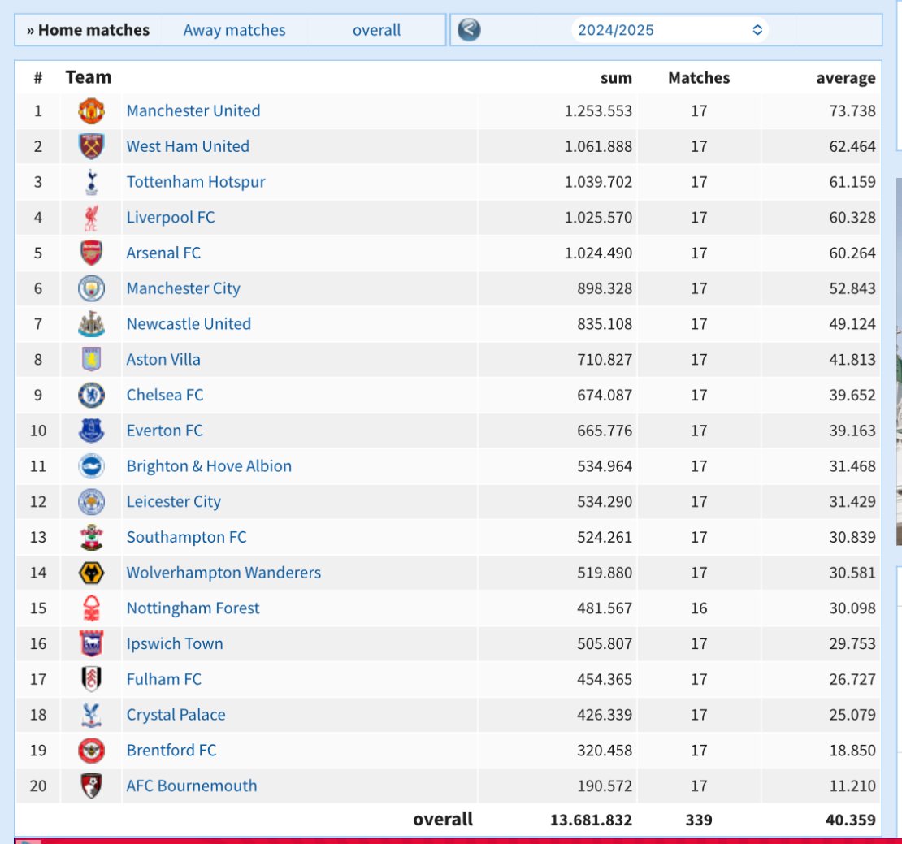Go to previous season with round arrow button
Viewport: 902px width, 844px height.
(x=470, y=30)
